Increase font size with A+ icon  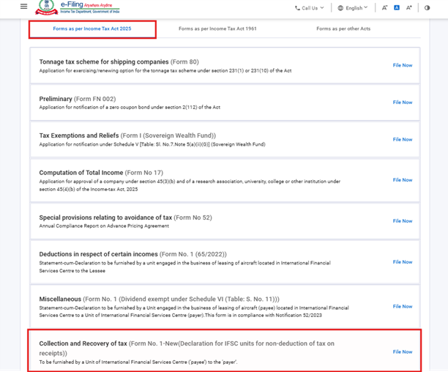click(408, 8)
